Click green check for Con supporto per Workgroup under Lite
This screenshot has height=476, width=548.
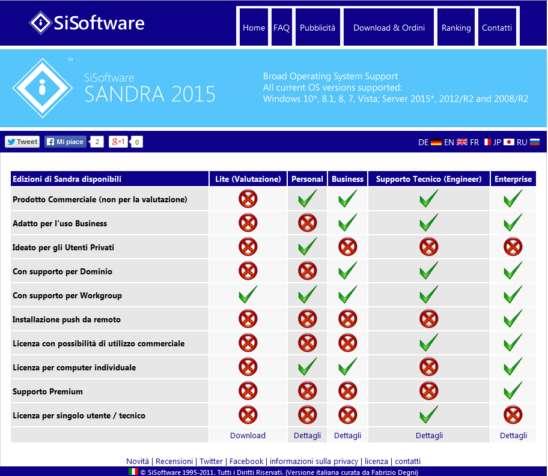pyautogui.click(x=248, y=294)
